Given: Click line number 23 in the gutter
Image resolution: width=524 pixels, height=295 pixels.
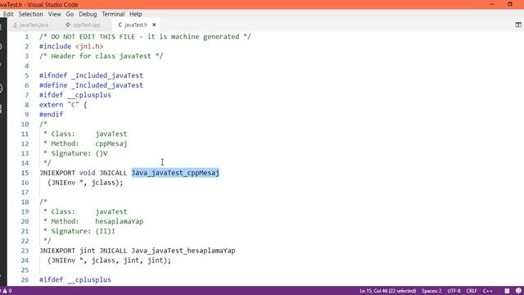Looking at the screenshot, I should point(25,251).
